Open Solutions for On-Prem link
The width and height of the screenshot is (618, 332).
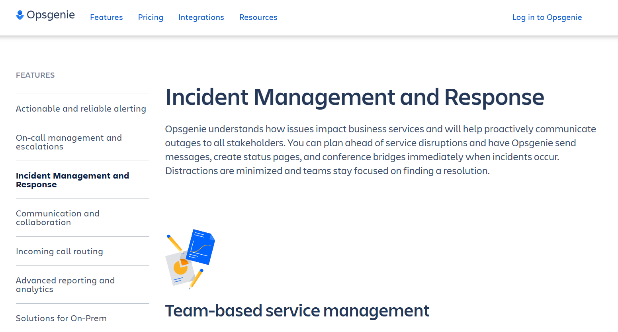tap(61, 318)
